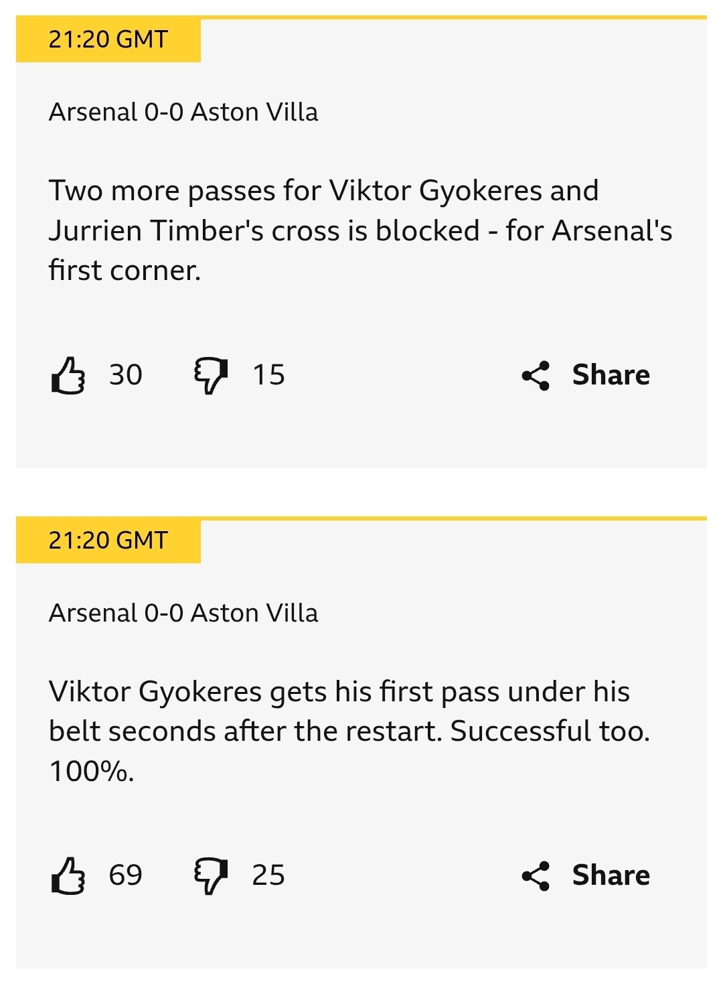Viewport: 723px width, 988px height.
Task: Thumbs down the Gyokeres first pass post
Action: [211, 875]
